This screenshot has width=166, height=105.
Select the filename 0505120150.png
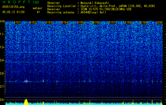coord(13,7)
